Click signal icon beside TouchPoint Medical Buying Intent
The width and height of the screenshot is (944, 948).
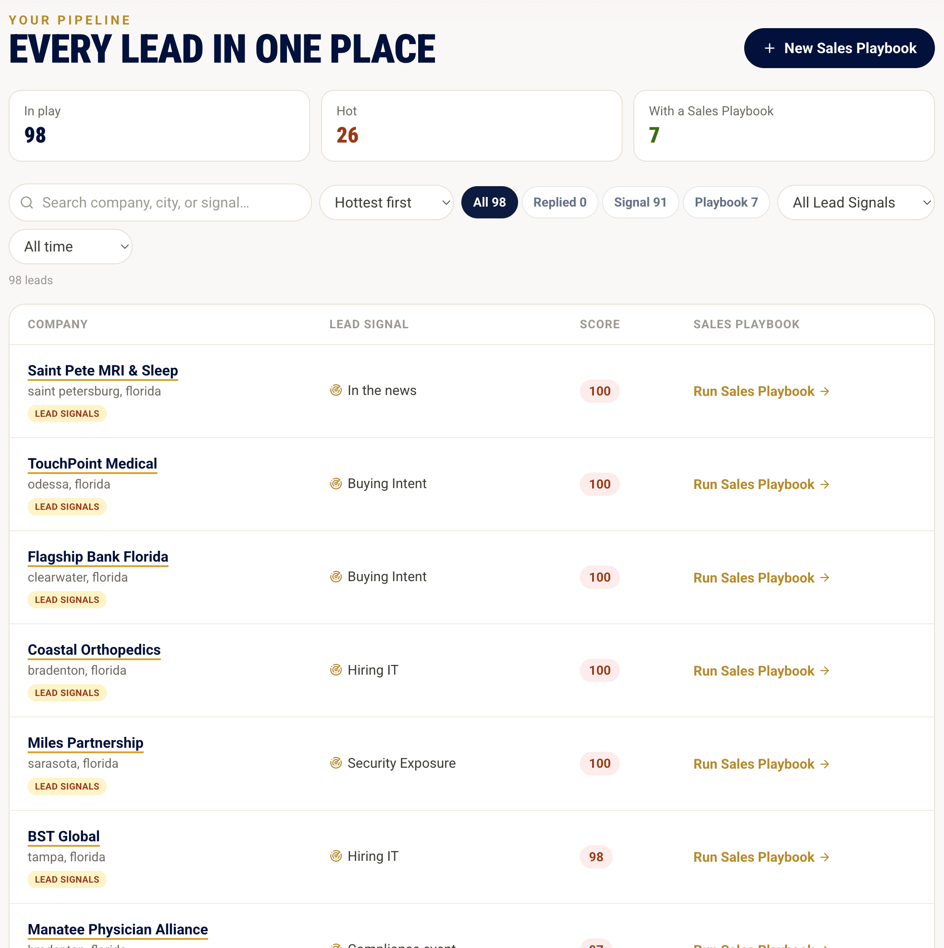[x=336, y=484]
